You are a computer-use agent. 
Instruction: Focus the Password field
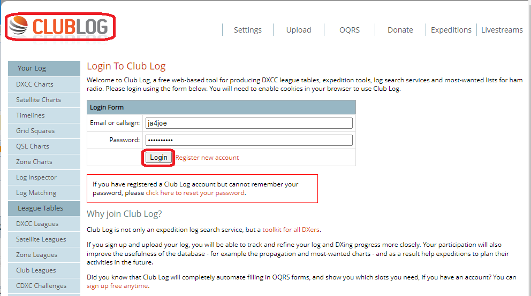coord(249,140)
